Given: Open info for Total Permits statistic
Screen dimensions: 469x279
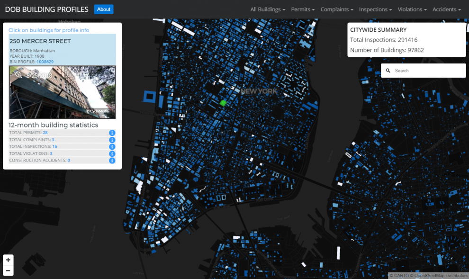Looking at the screenshot, I should (112, 133).
